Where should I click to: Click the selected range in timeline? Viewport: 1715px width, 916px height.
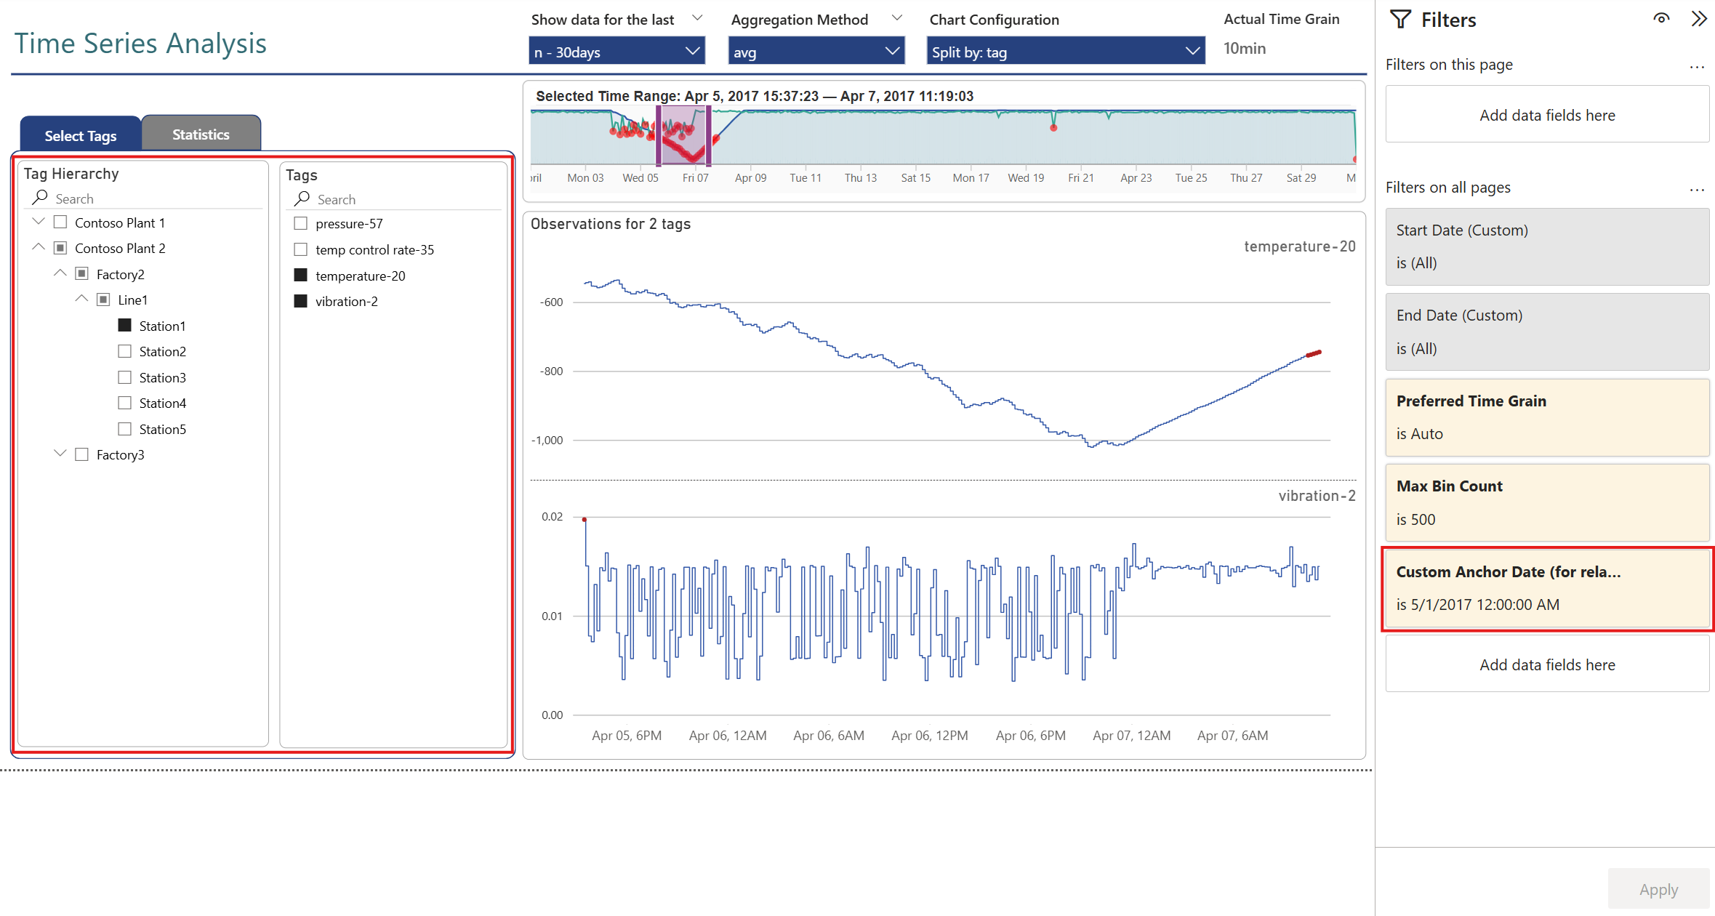pyautogui.click(x=683, y=135)
